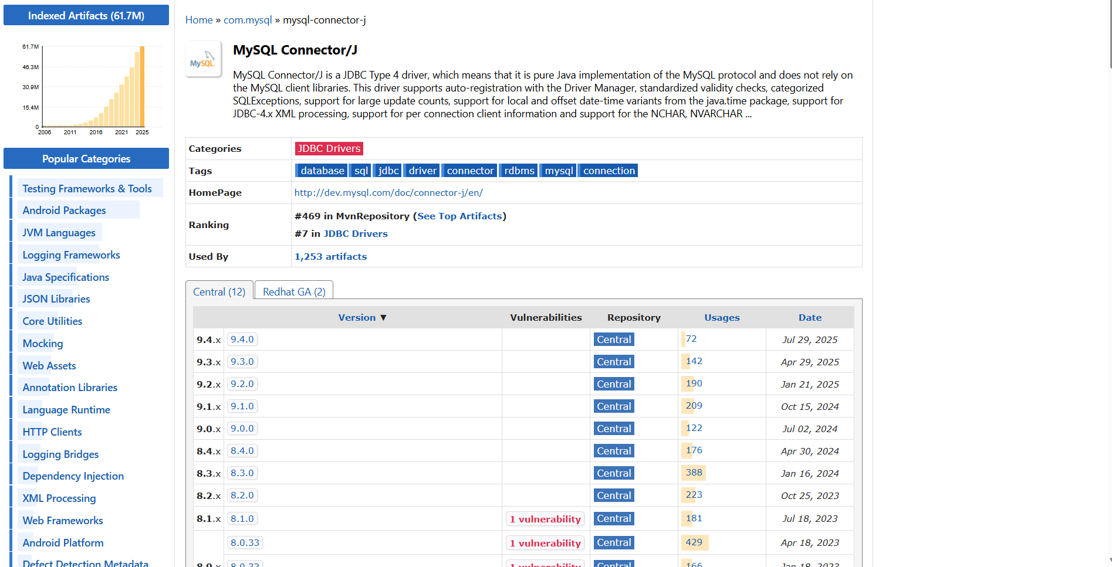The width and height of the screenshot is (1112, 567).
Task: Select the mysql tag
Action: [x=559, y=171]
